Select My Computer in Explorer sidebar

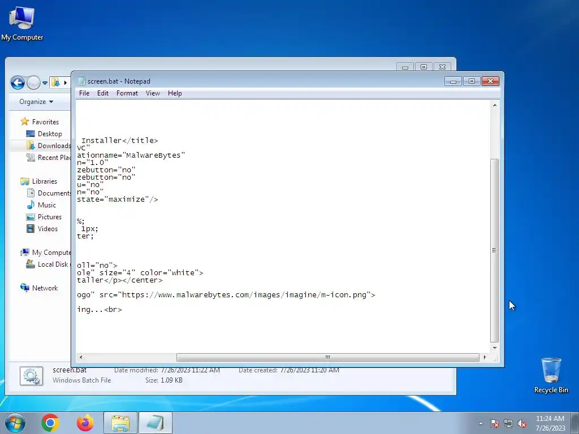click(51, 253)
